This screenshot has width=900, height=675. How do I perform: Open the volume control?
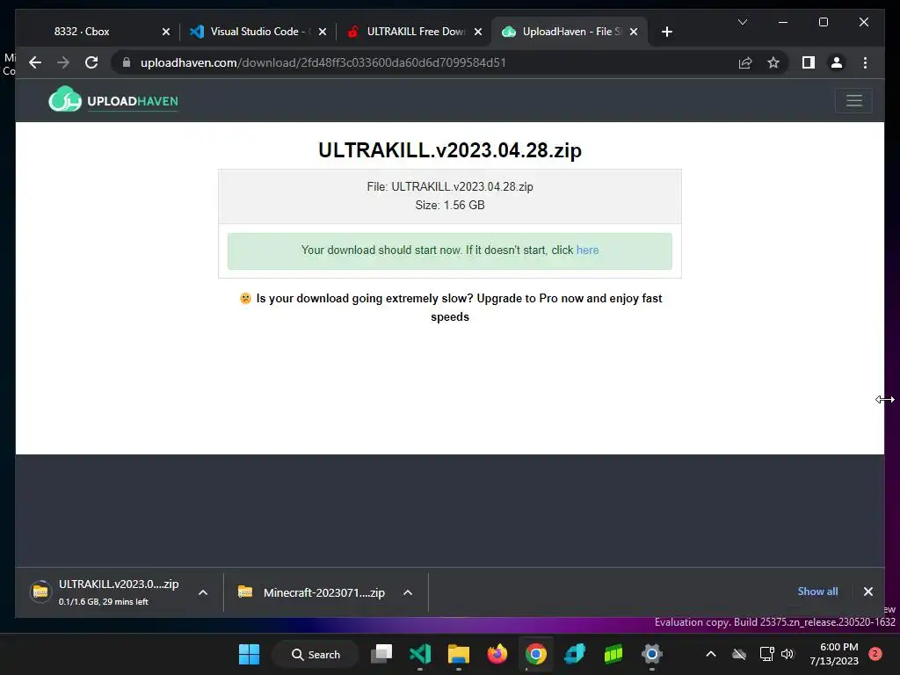pos(787,654)
